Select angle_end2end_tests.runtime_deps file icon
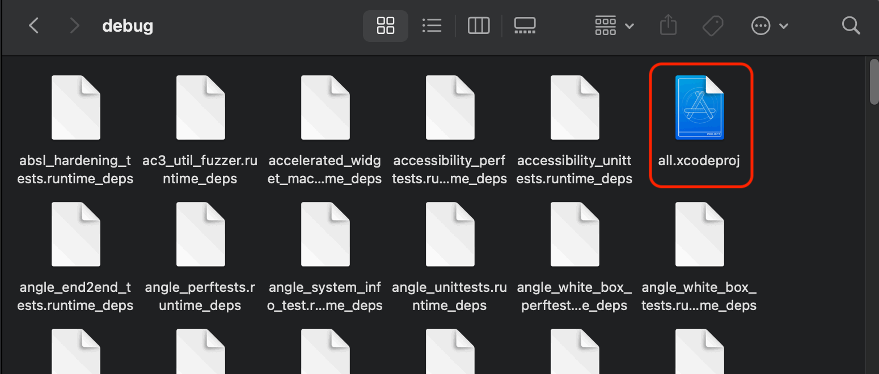Image resolution: width=879 pixels, height=374 pixels. 76,234
